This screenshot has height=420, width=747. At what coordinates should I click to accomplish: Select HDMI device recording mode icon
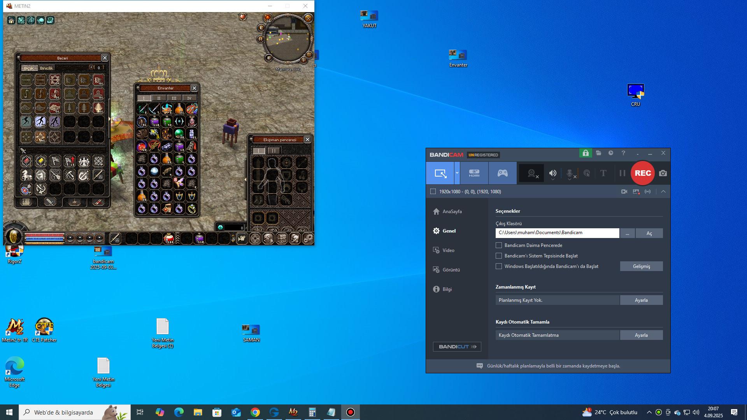[x=474, y=173]
